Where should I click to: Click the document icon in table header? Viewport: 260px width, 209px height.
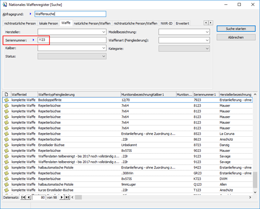(x=6, y=94)
